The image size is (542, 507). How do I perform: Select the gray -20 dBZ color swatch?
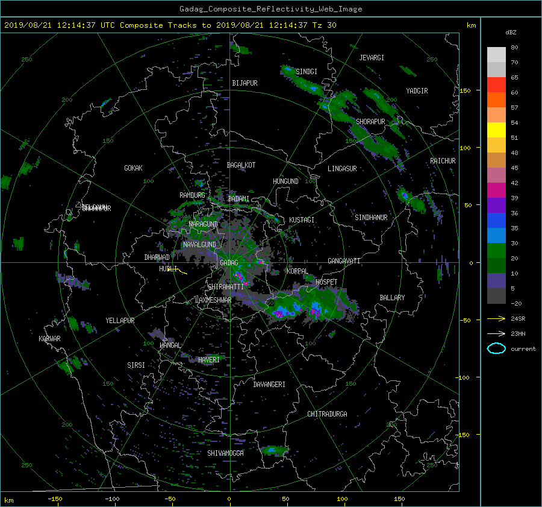[x=496, y=296]
